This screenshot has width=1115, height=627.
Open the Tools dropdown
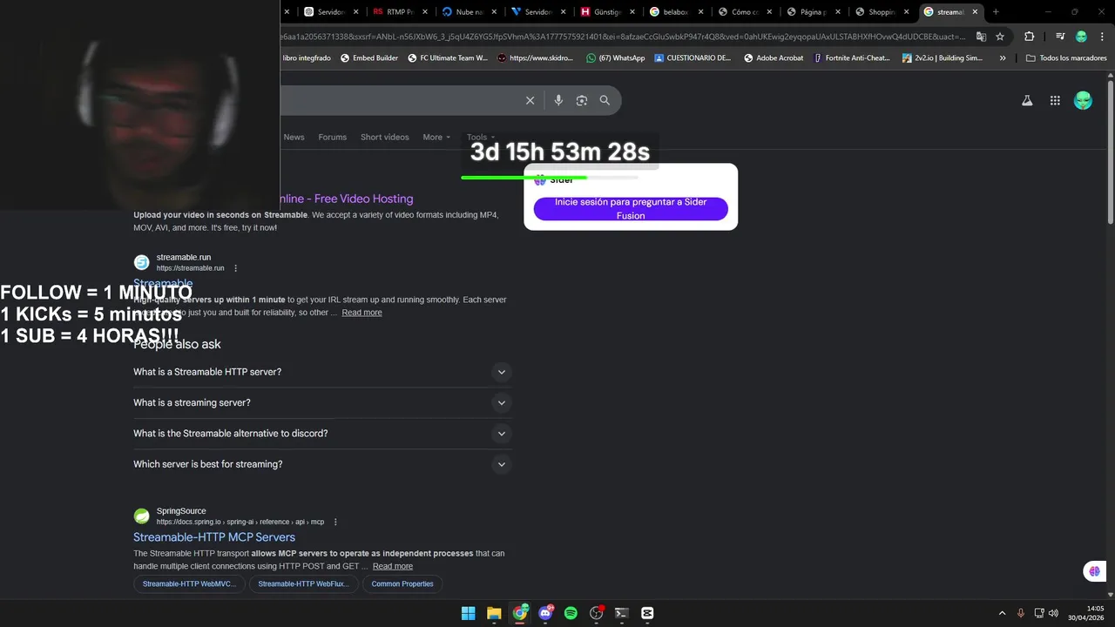[480, 137]
